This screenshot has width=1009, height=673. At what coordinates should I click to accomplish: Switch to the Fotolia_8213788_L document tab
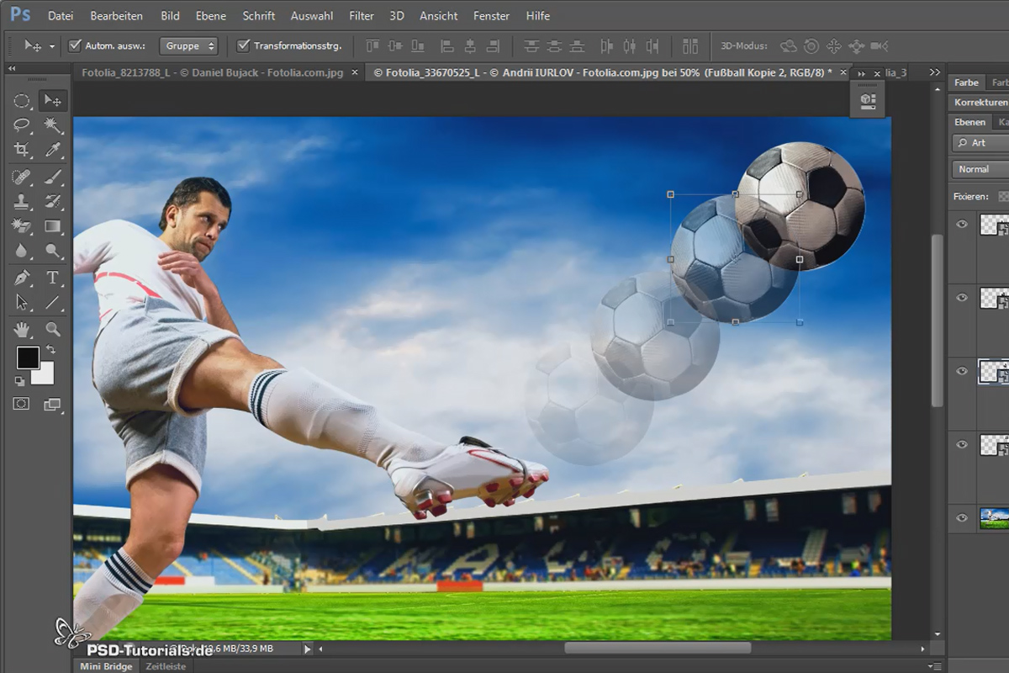212,73
